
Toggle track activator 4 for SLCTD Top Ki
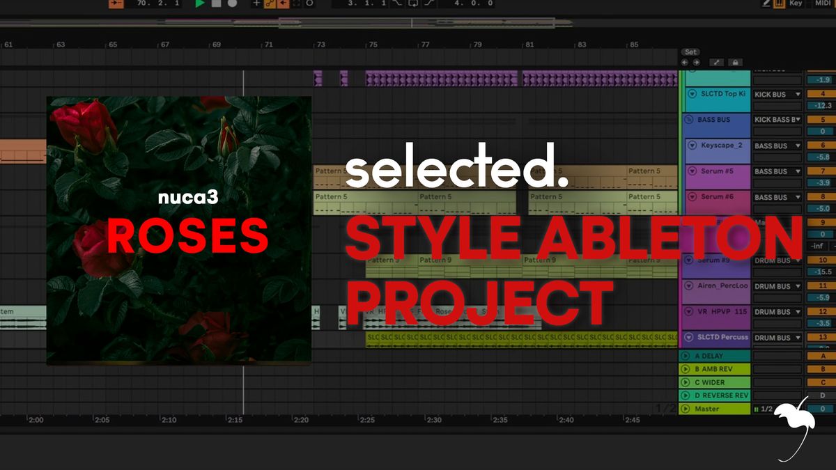[822, 93]
